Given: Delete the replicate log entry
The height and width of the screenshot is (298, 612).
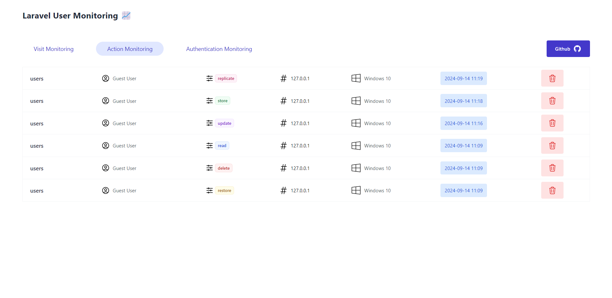Looking at the screenshot, I should coord(552,78).
